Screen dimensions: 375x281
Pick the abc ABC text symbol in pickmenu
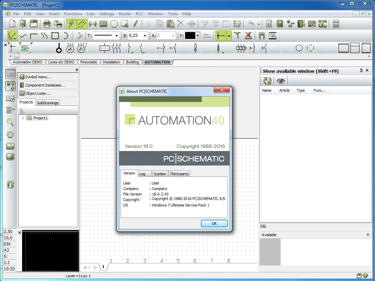(x=25, y=48)
